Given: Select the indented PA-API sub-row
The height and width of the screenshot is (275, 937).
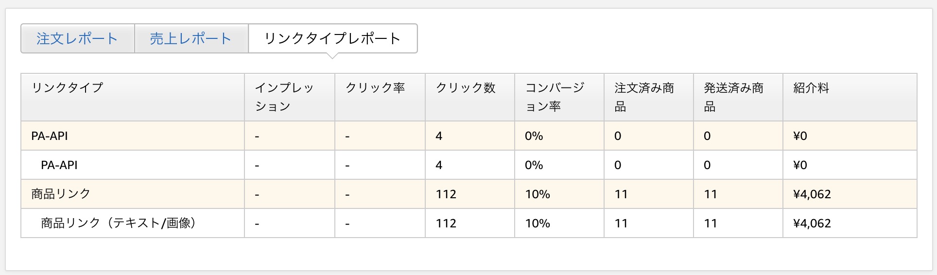Looking at the screenshot, I should [x=469, y=165].
